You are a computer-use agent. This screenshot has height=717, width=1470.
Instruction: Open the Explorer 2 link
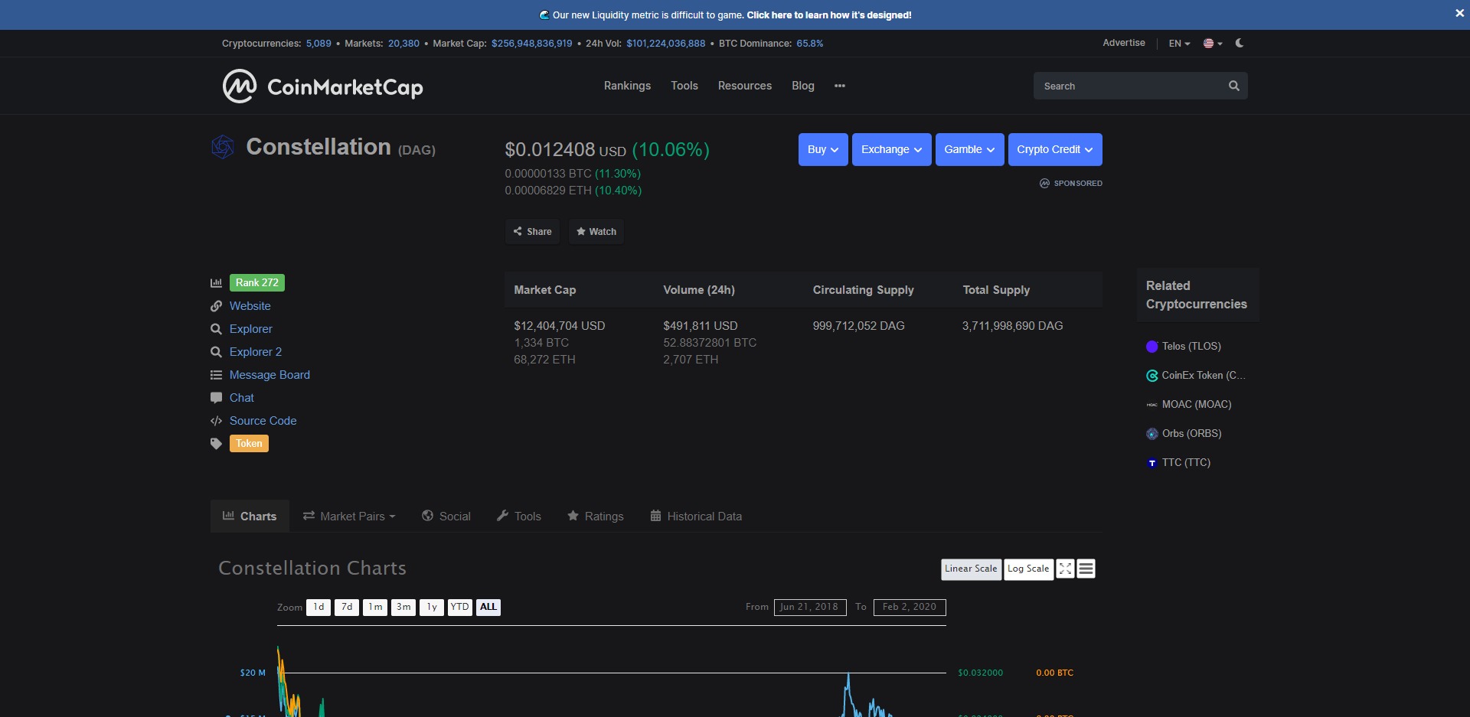pyautogui.click(x=256, y=352)
